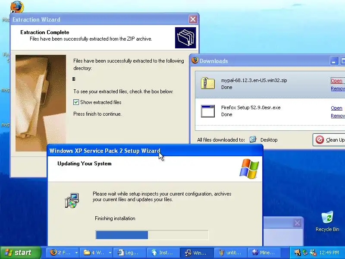Remove the mypal zip download entry
This screenshot has width=345, height=259.
(338, 88)
